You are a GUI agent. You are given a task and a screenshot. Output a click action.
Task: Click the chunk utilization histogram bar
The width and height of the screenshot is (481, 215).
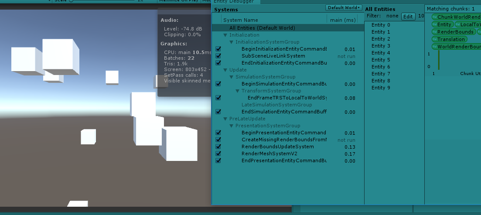439,60
